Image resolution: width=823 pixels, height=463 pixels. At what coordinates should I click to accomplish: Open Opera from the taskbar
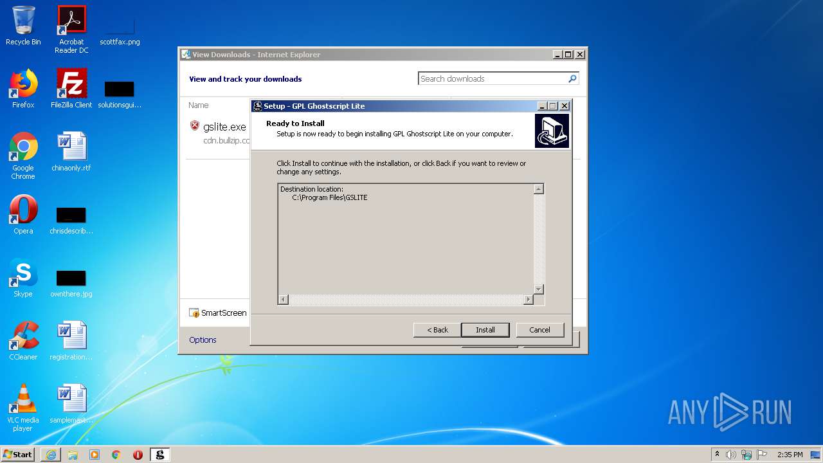coord(138,455)
